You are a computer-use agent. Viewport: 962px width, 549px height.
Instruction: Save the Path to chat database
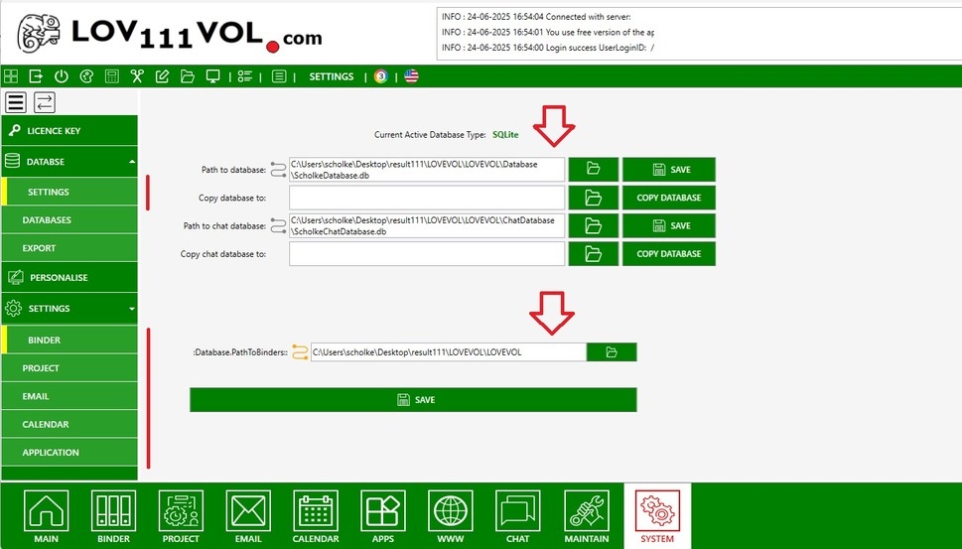coord(669,225)
